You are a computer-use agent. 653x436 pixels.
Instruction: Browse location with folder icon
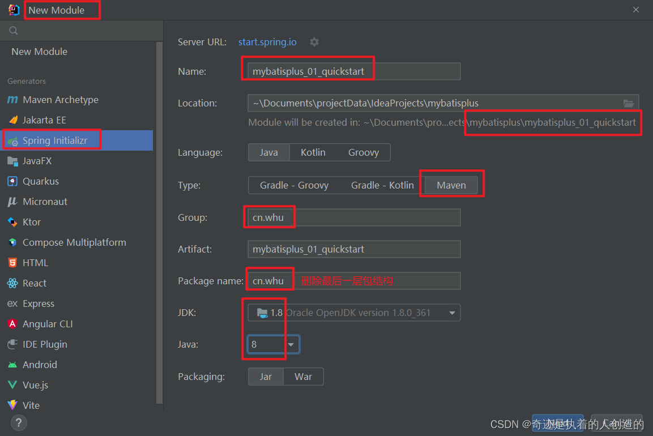click(x=629, y=103)
